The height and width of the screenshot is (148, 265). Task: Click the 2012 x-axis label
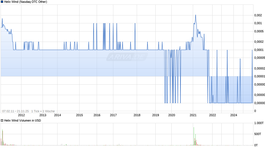[21, 115]
